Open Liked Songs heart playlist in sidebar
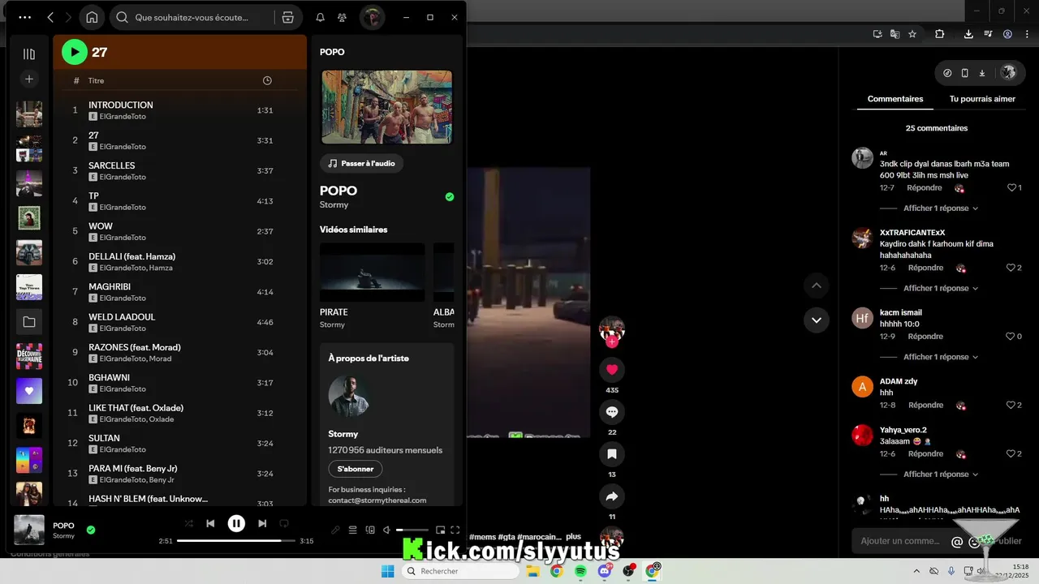1039x584 pixels. (x=29, y=390)
